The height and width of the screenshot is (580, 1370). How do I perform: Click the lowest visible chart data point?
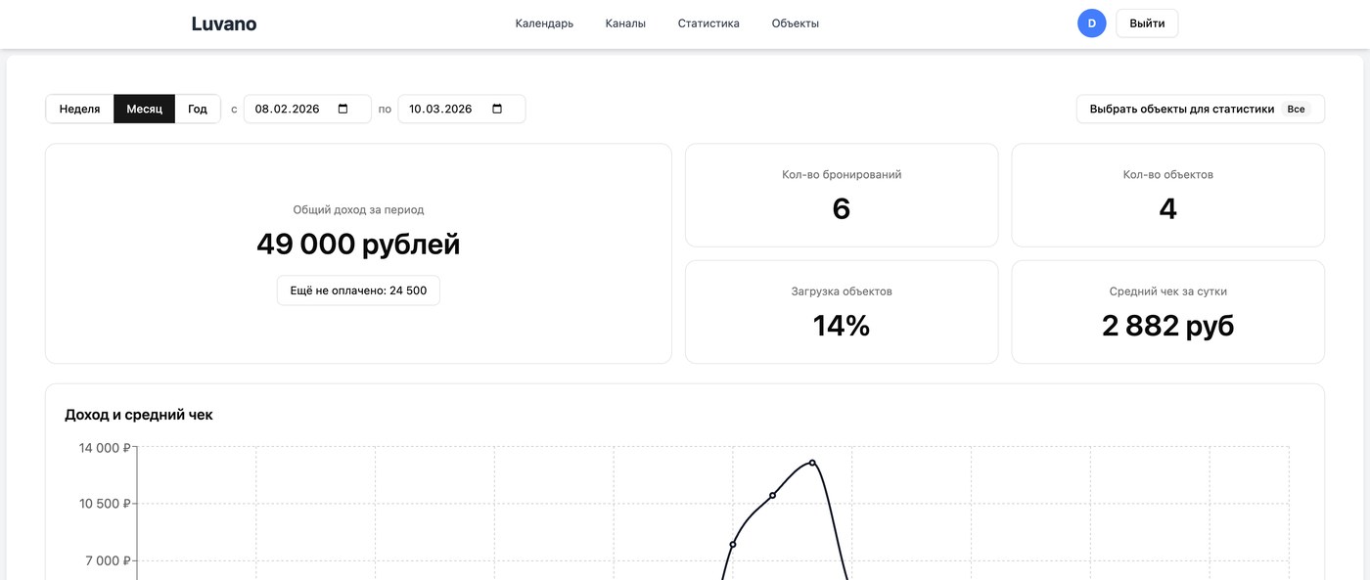click(x=733, y=545)
